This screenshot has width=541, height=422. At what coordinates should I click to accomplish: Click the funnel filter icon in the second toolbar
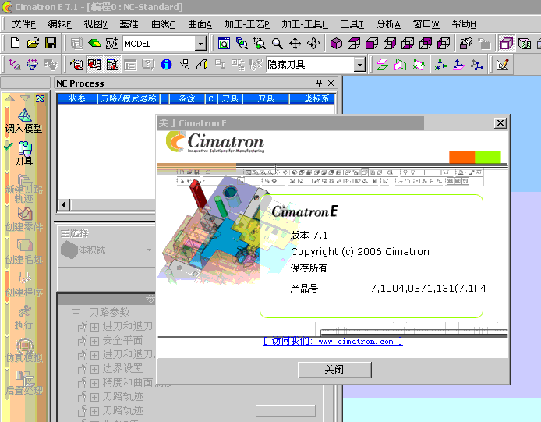(x=33, y=64)
